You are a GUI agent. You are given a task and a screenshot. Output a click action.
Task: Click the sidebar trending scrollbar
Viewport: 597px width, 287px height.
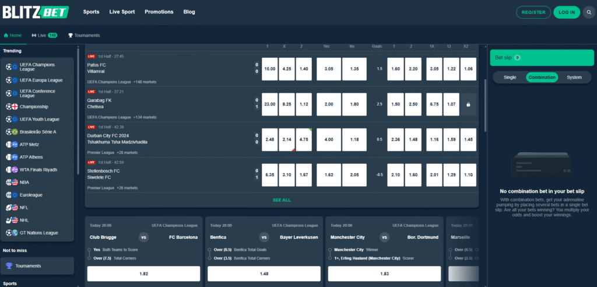coord(79,110)
